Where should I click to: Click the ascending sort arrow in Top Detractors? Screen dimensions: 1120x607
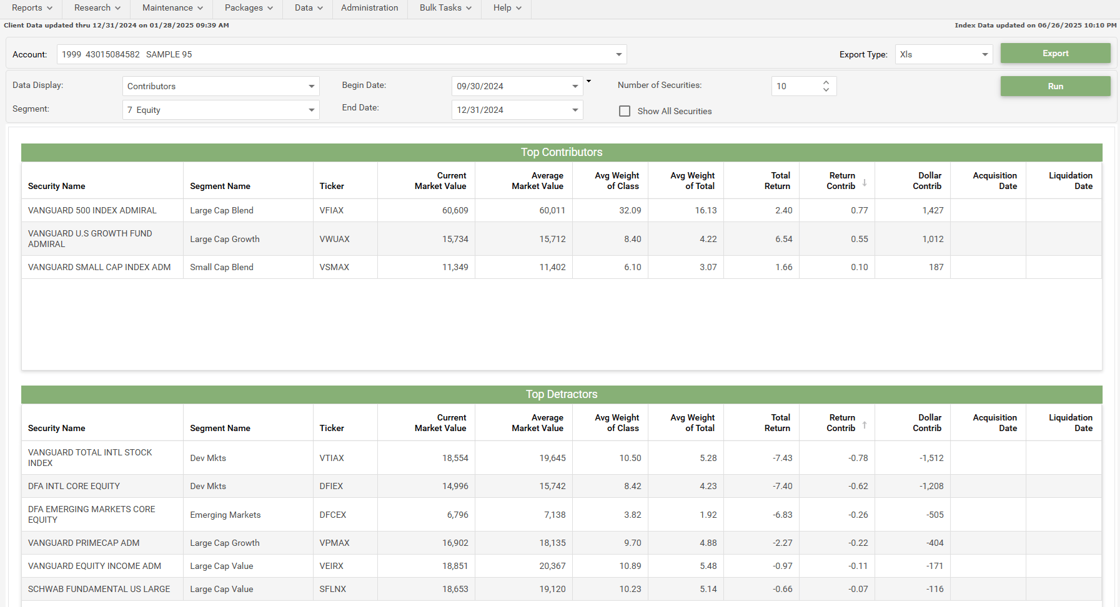click(x=865, y=424)
